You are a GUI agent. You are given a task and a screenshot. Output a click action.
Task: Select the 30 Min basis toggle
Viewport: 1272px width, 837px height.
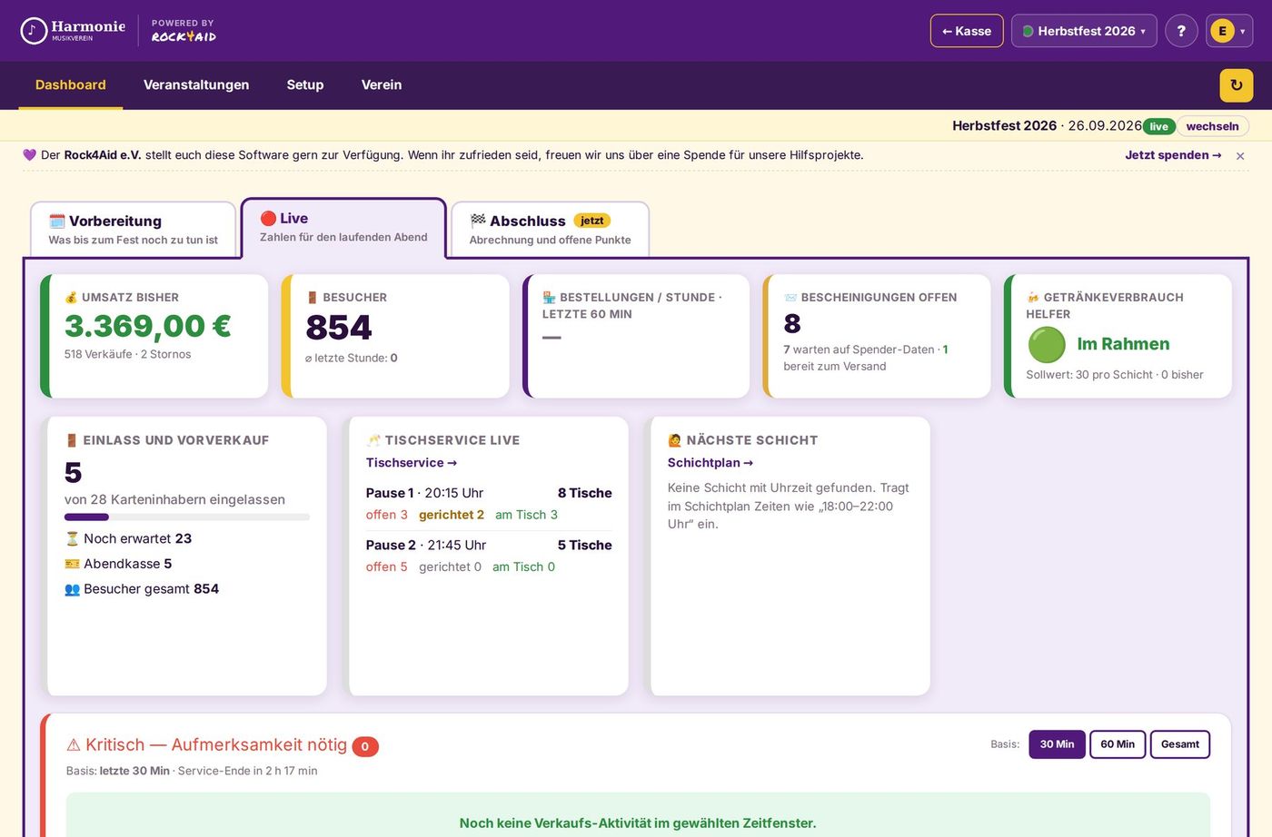pyautogui.click(x=1057, y=744)
